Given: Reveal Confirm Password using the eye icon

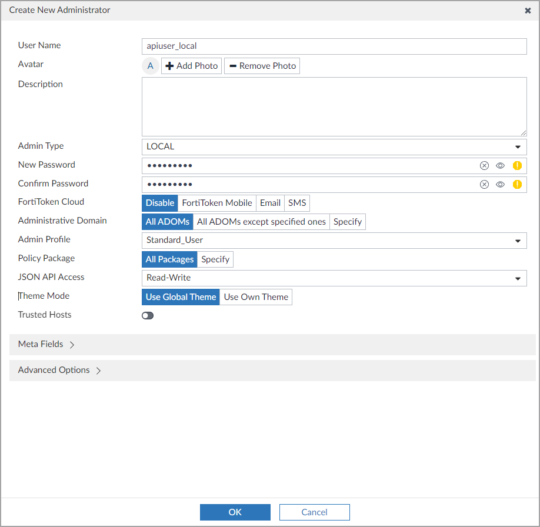Looking at the screenshot, I should 500,185.
